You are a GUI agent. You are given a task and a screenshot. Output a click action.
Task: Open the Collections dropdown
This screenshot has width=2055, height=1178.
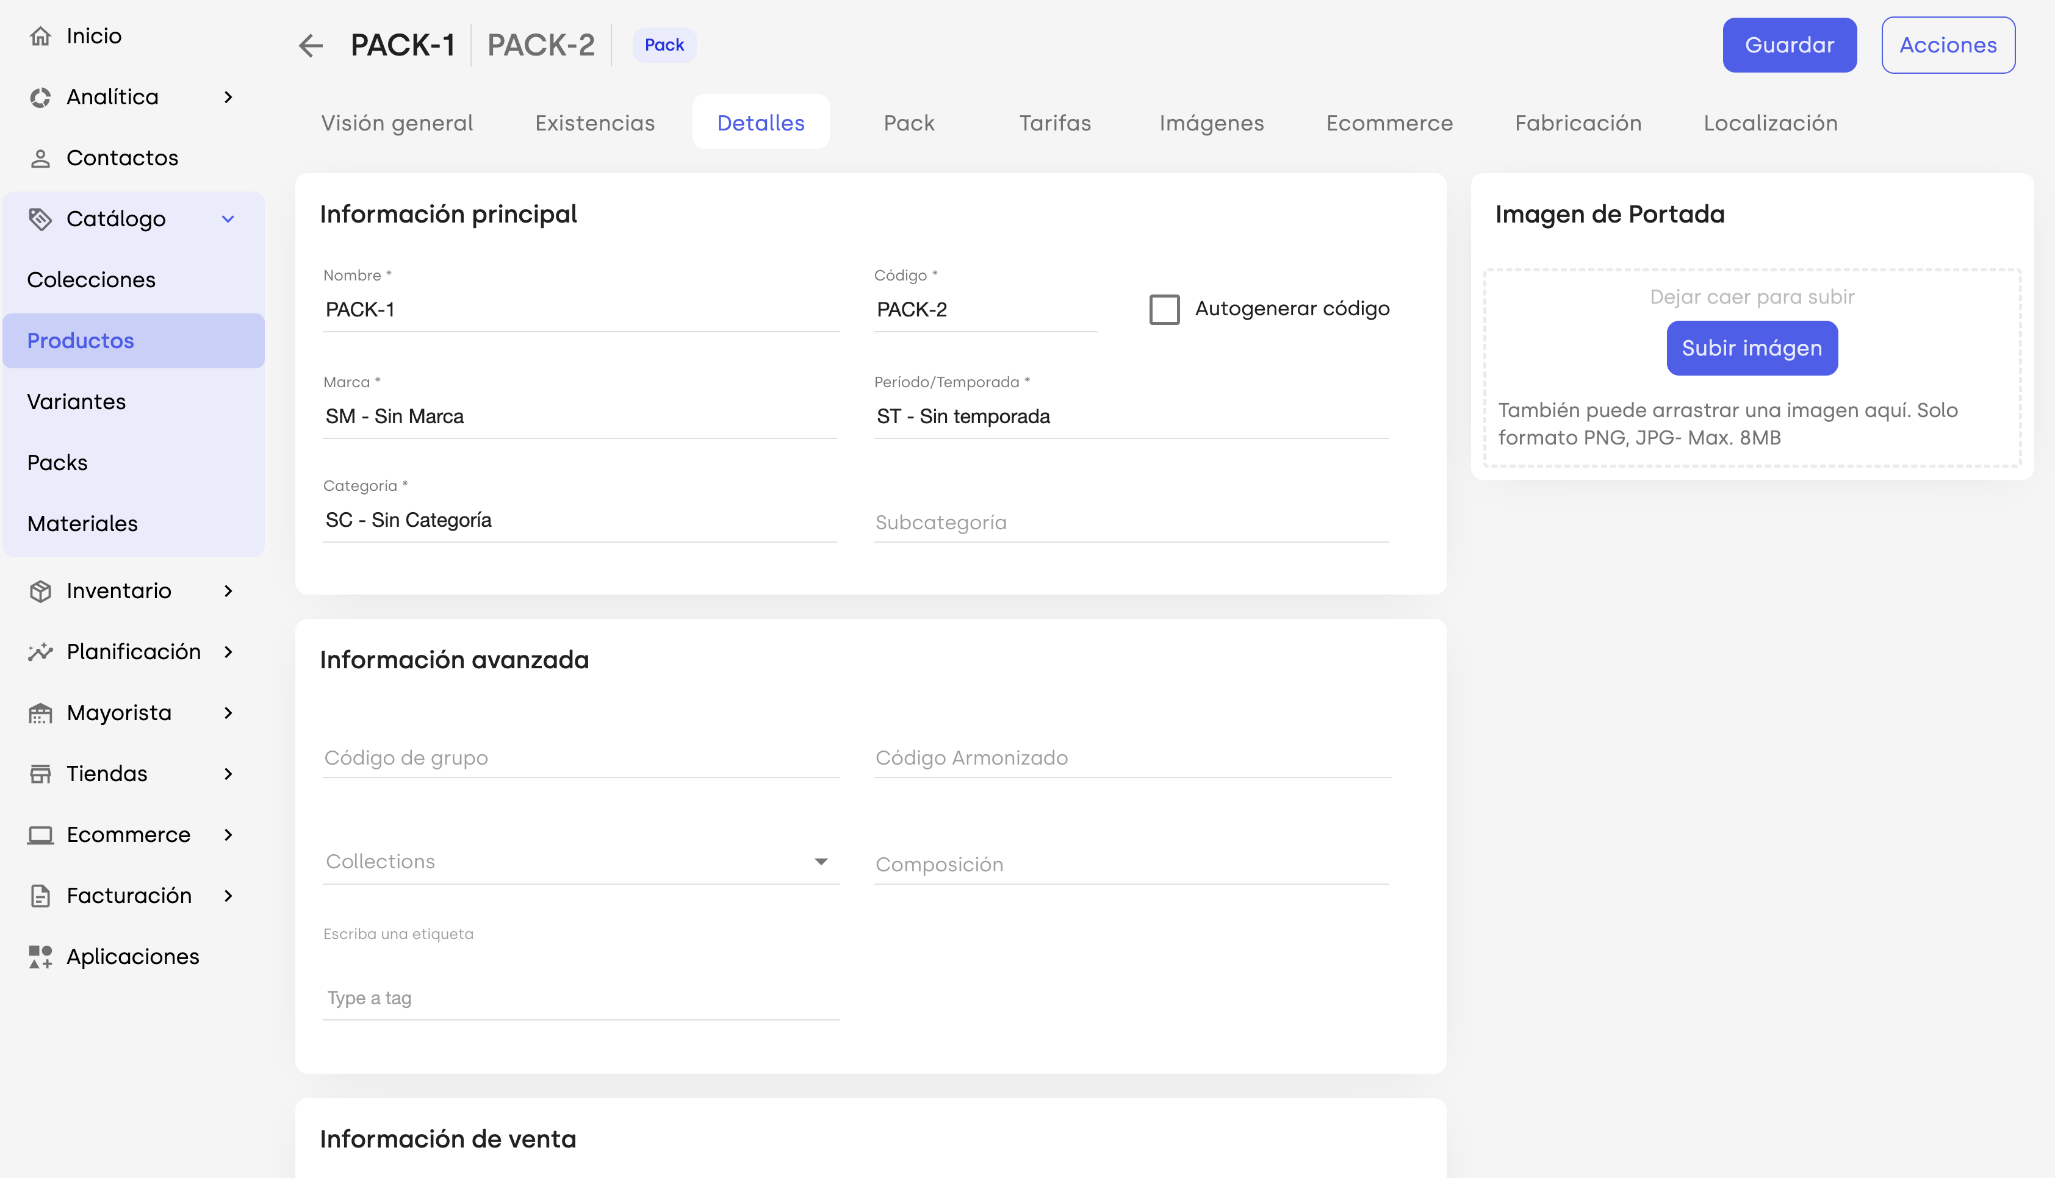pos(580,862)
